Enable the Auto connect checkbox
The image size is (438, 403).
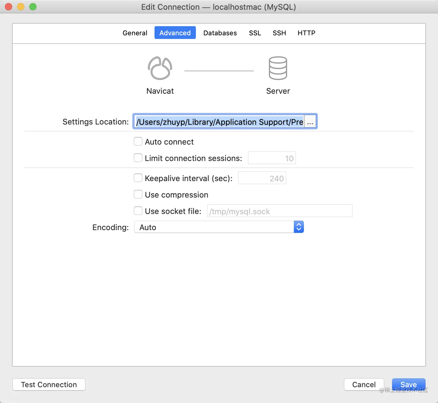[138, 141]
